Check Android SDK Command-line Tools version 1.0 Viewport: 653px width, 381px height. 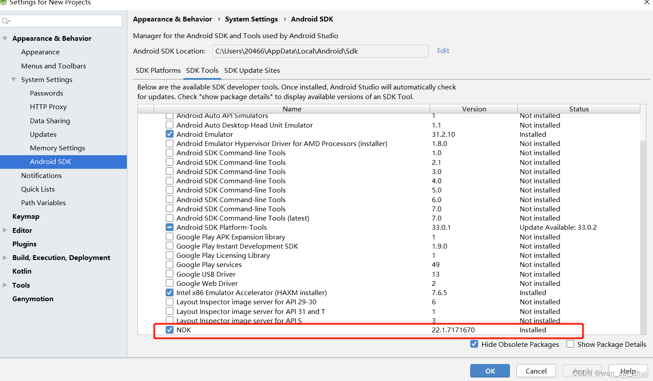coord(169,153)
